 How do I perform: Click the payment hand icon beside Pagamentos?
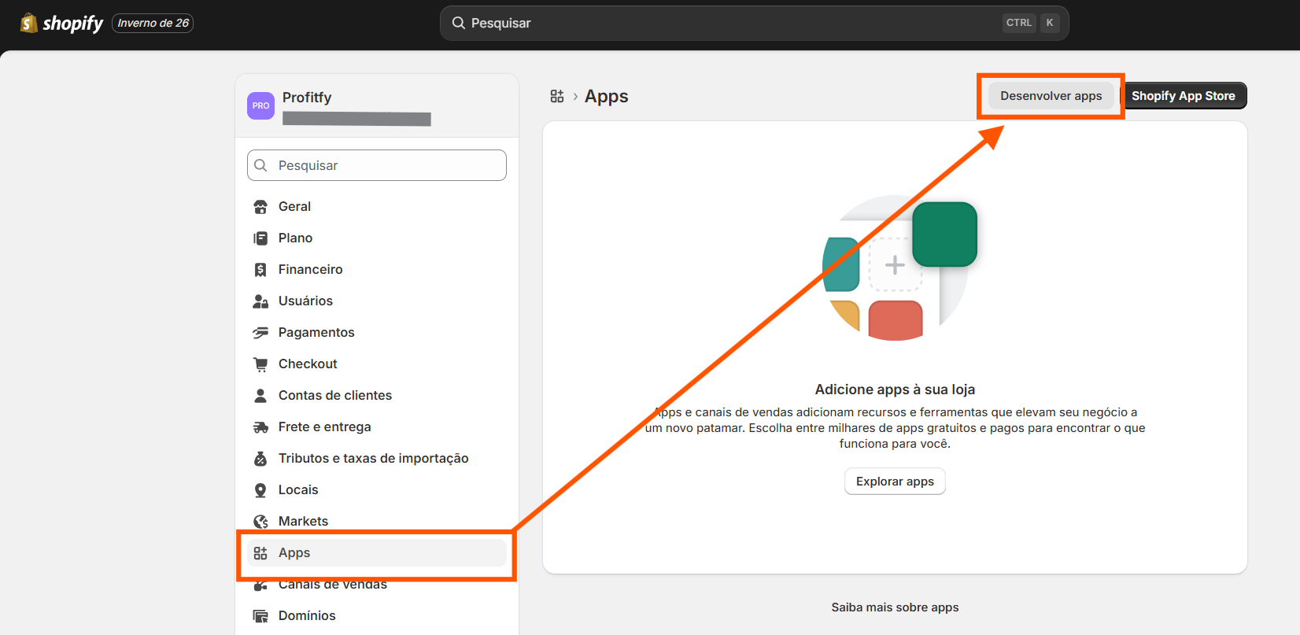[260, 333]
